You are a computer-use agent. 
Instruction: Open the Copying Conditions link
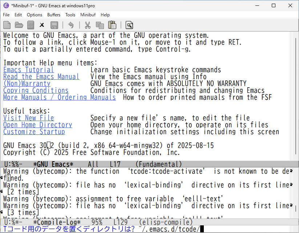point(36,90)
